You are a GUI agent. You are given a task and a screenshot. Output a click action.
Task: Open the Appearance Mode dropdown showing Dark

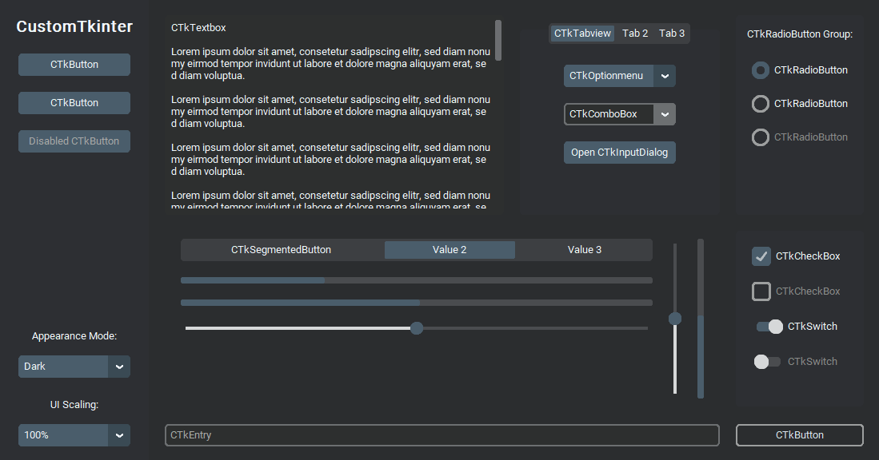pyautogui.click(x=74, y=367)
